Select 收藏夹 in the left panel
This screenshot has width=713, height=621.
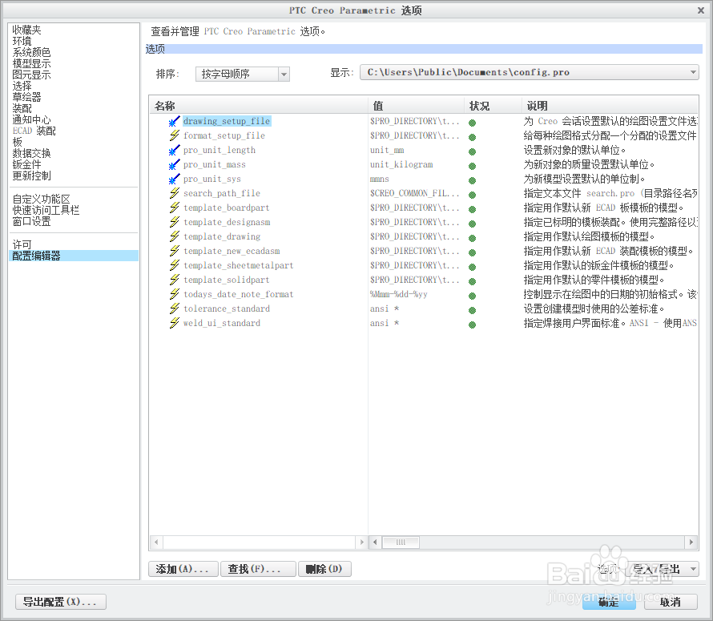(x=26, y=30)
